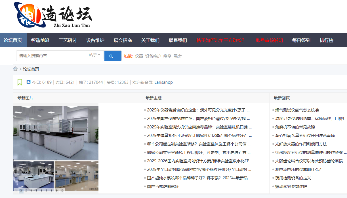The width and height of the screenshot is (347, 198).
Task: Click bullet icon beside 药用检测设备的定义 reply
Action: point(273,178)
